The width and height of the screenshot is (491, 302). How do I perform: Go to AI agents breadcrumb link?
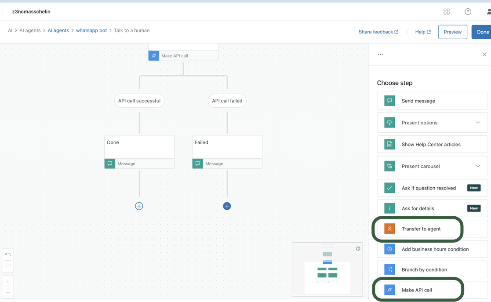[x=58, y=30]
